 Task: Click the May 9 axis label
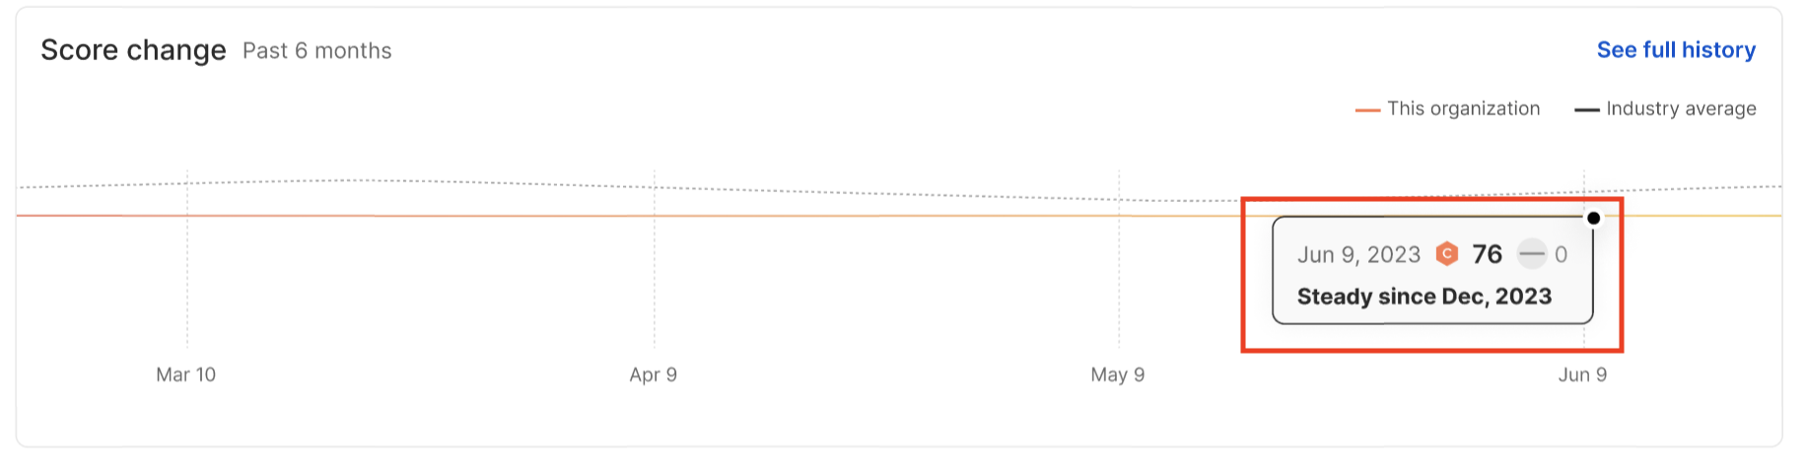1118,374
